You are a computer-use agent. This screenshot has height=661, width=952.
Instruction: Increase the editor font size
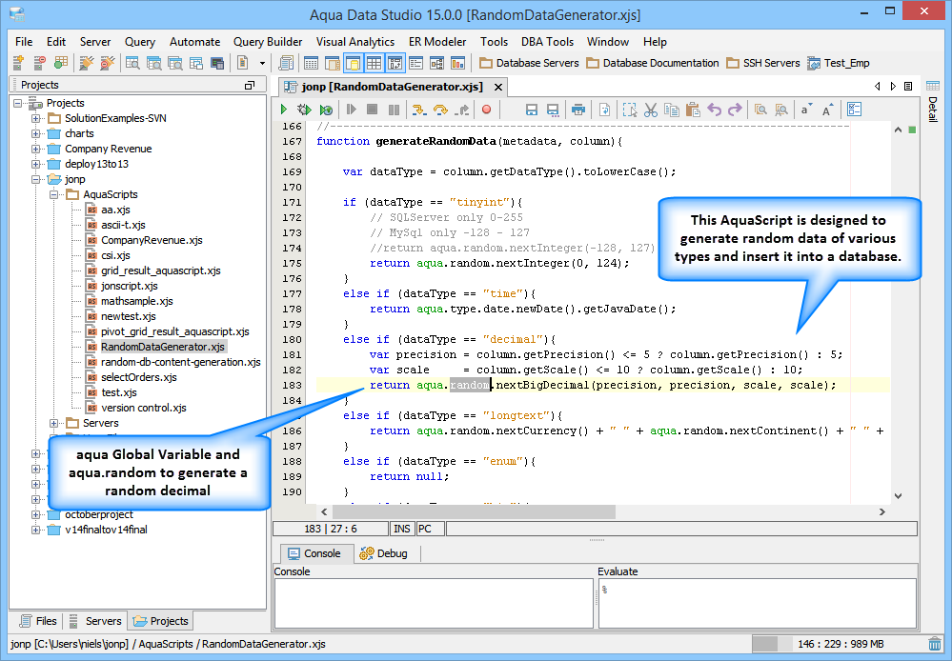[x=827, y=110]
